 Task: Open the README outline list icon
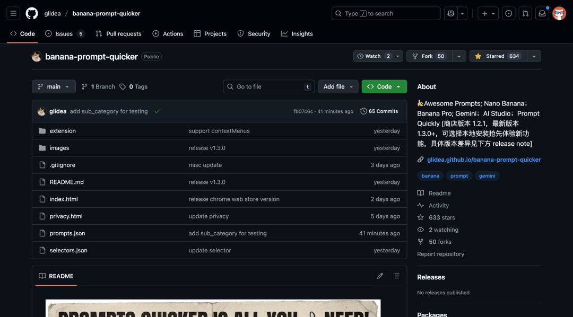[x=396, y=276]
